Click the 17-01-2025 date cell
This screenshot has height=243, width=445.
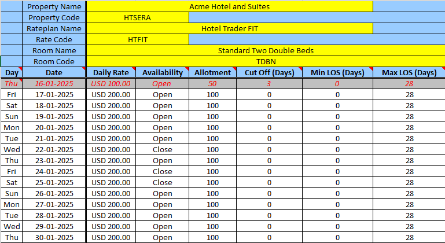pyautogui.click(x=54, y=94)
